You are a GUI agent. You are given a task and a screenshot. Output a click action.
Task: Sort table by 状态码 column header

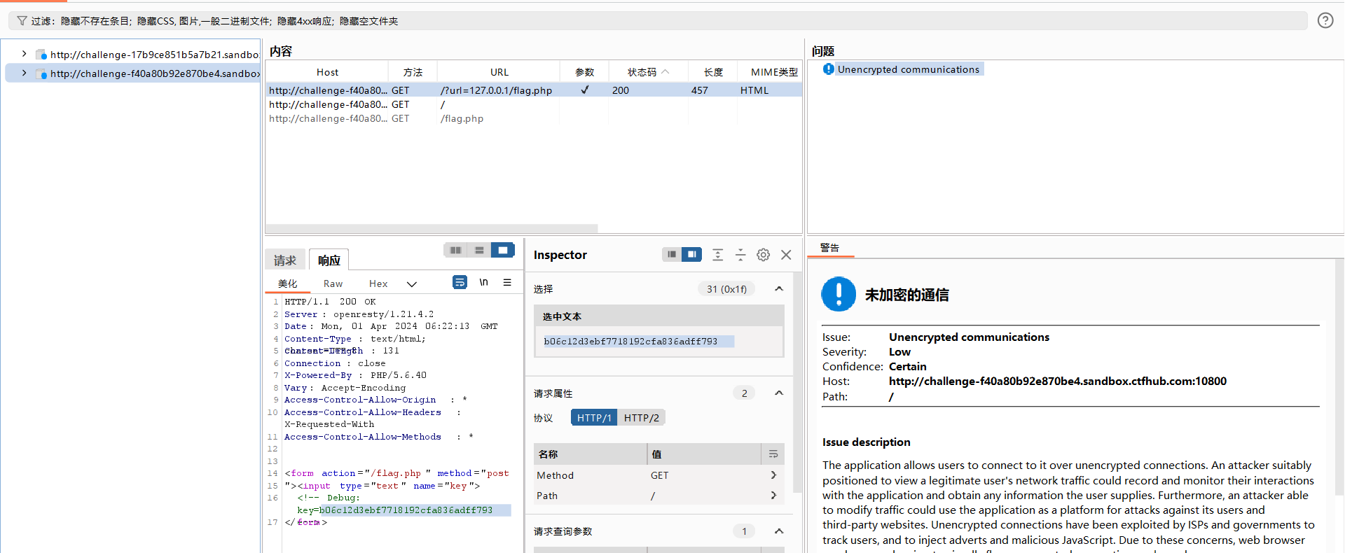(642, 72)
